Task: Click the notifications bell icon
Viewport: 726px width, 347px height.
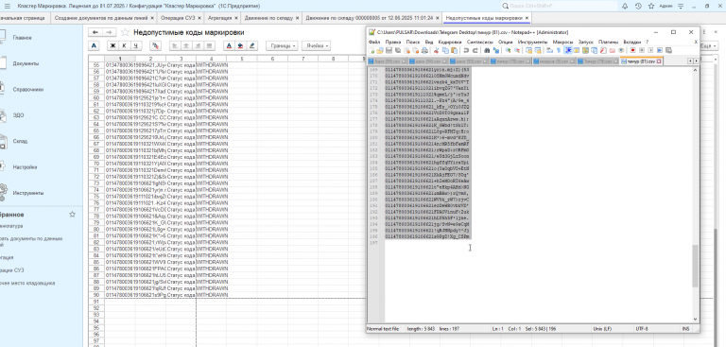Action: (x=625, y=6)
